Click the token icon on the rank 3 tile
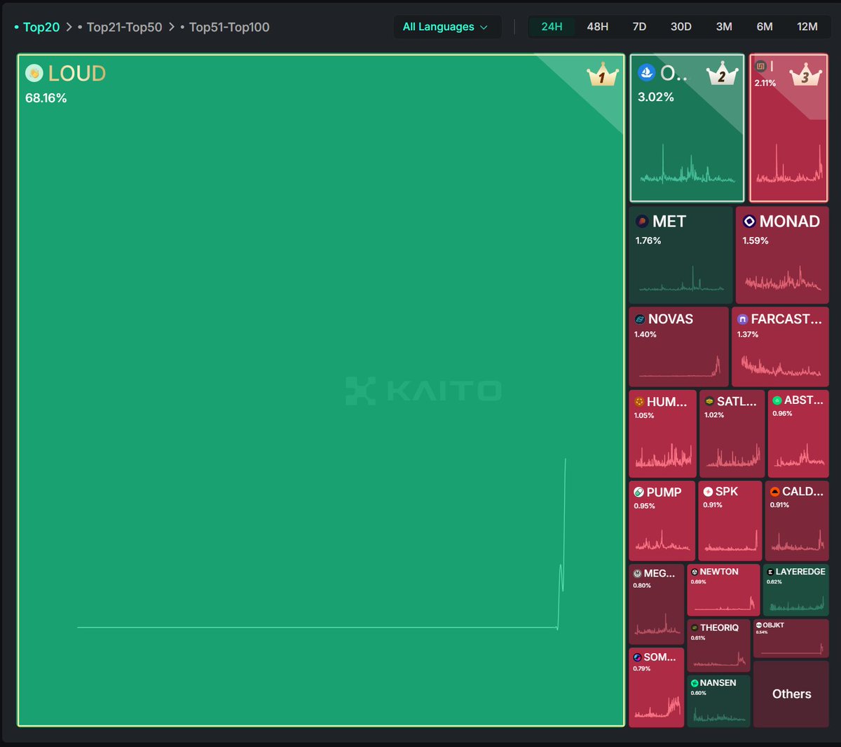The width and height of the screenshot is (841, 747). (x=760, y=66)
